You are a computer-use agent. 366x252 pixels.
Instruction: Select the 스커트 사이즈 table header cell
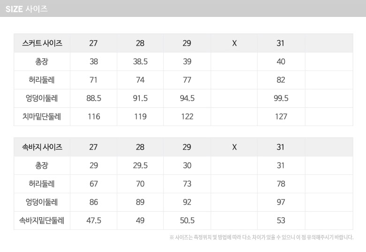[x=42, y=43]
